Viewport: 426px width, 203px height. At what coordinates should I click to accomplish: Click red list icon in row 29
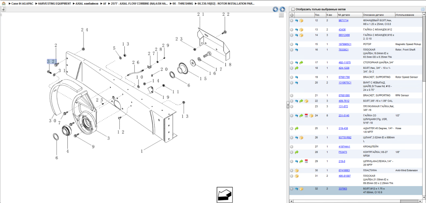click(x=306, y=161)
